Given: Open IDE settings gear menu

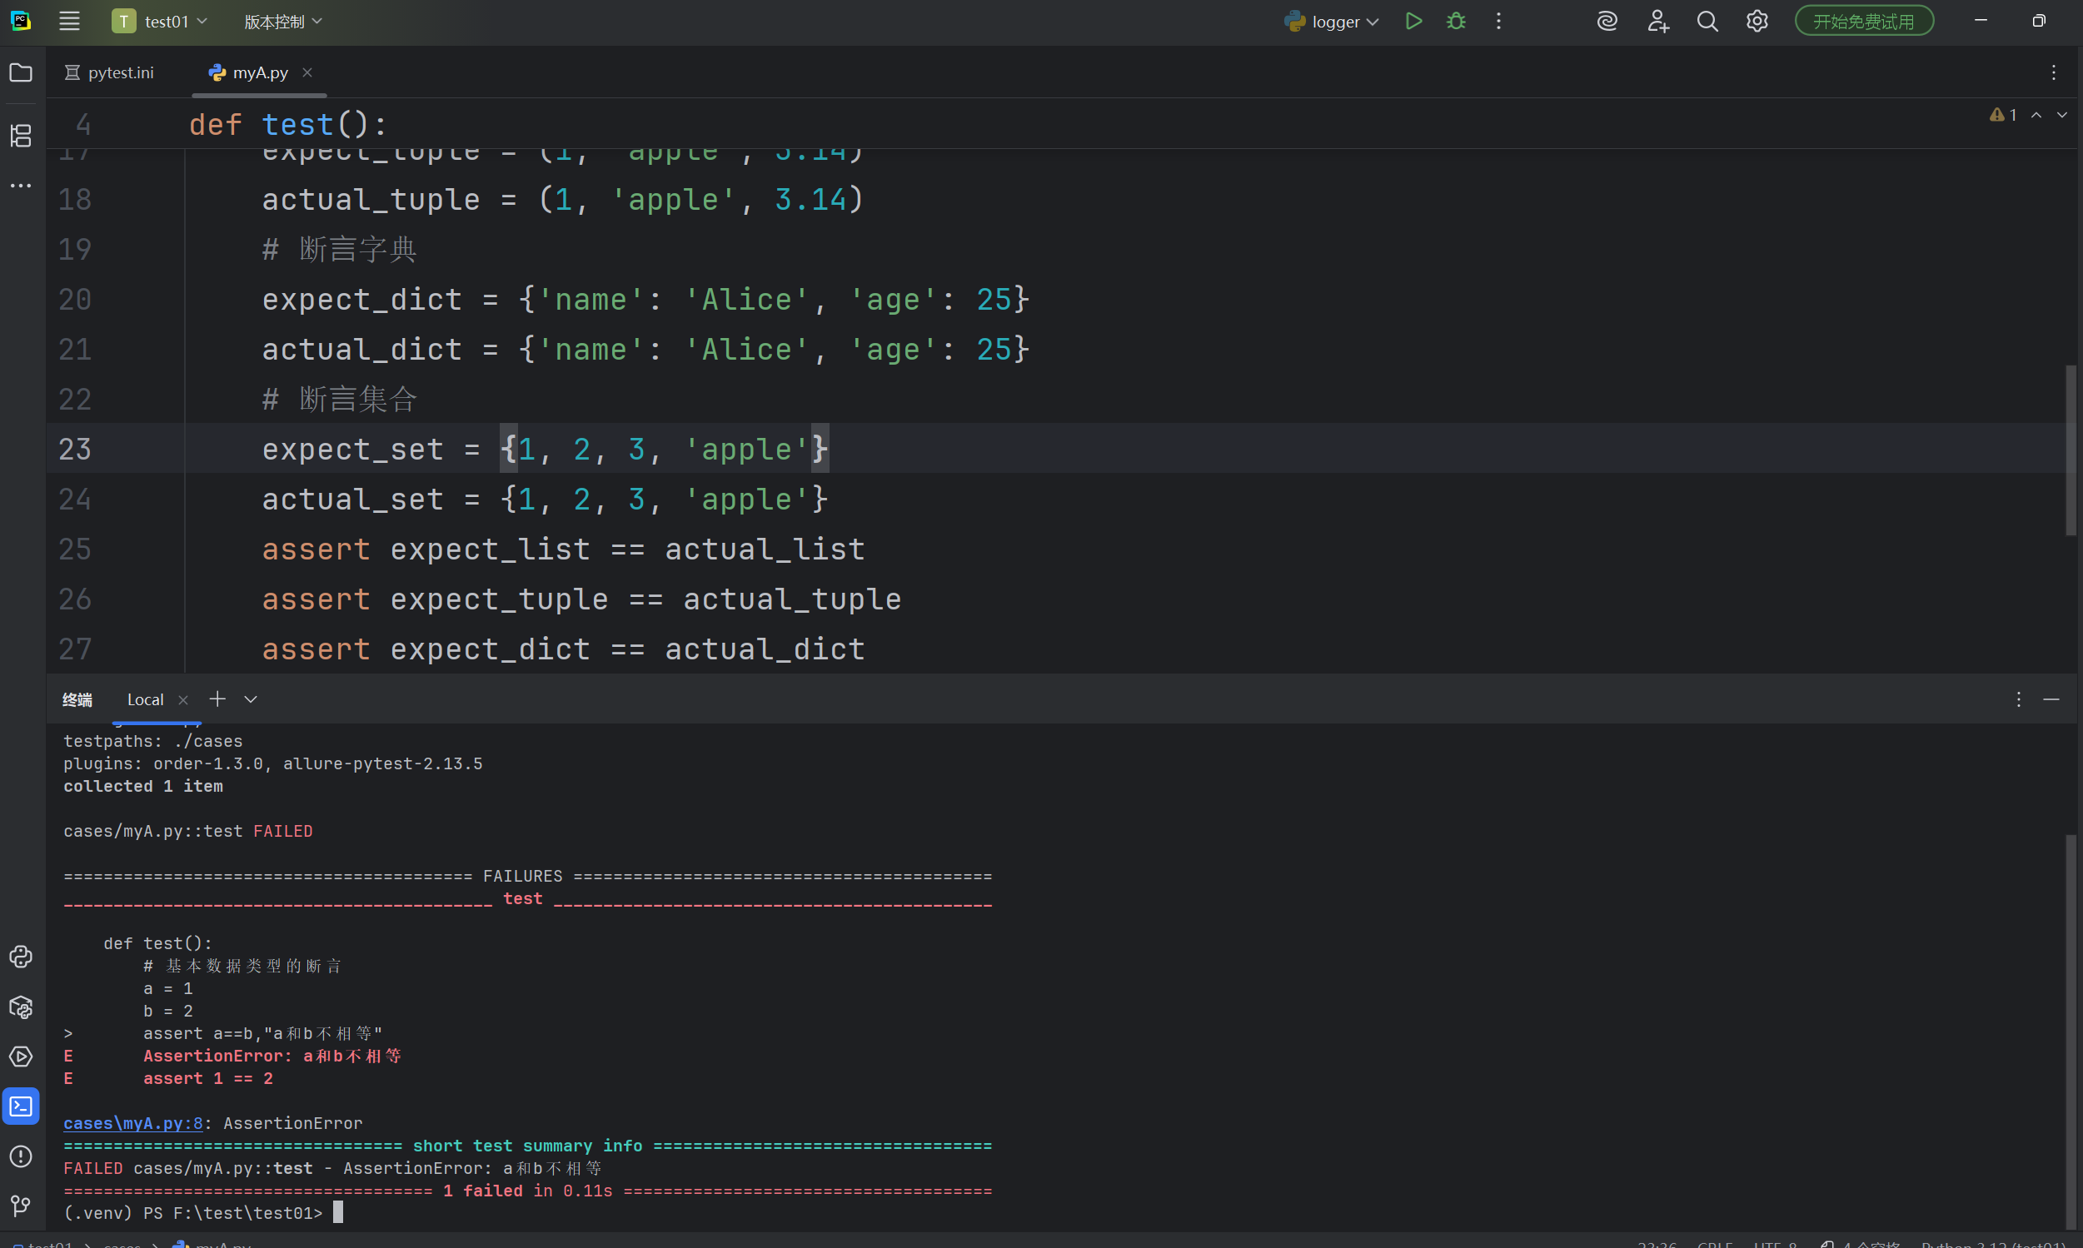Looking at the screenshot, I should pyautogui.click(x=1757, y=22).
